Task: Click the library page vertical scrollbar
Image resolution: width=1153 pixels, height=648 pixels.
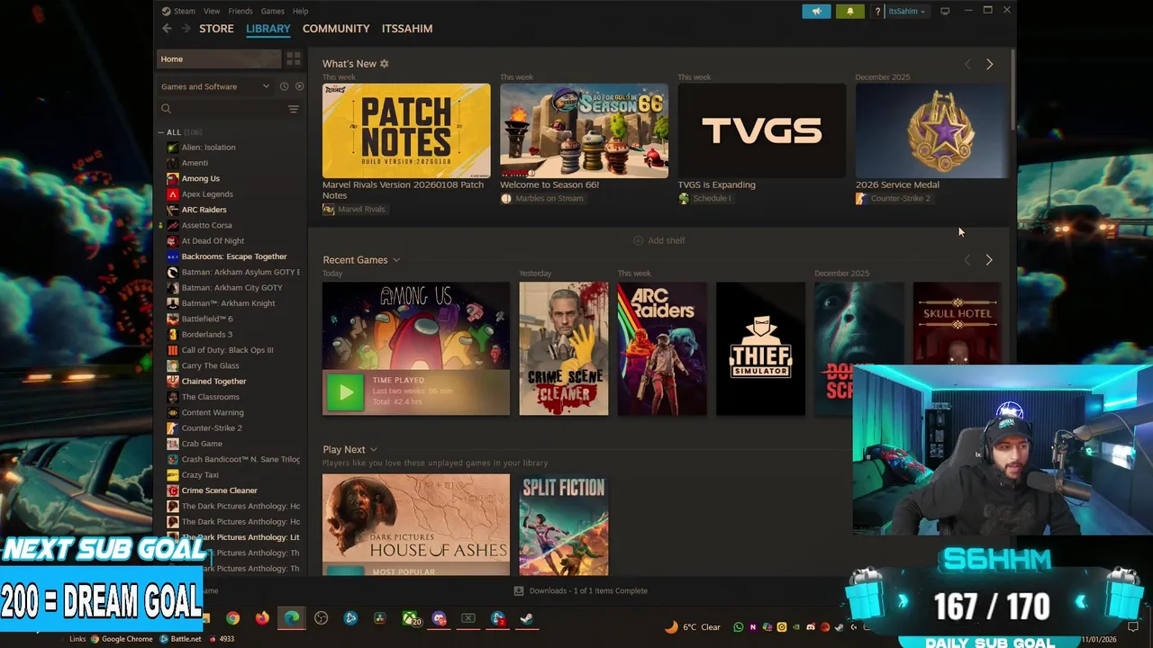Action: pyautogui.click(x=1013, y=90)
